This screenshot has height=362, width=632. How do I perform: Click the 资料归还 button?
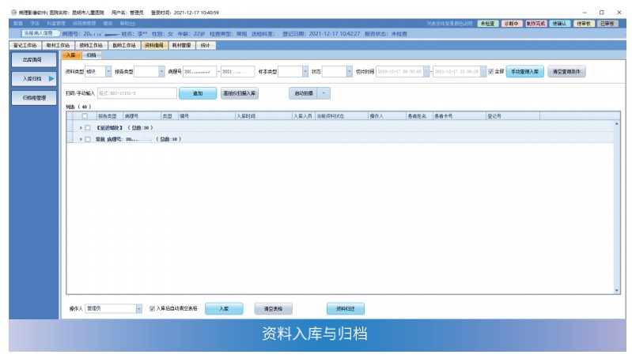(346, 309)
